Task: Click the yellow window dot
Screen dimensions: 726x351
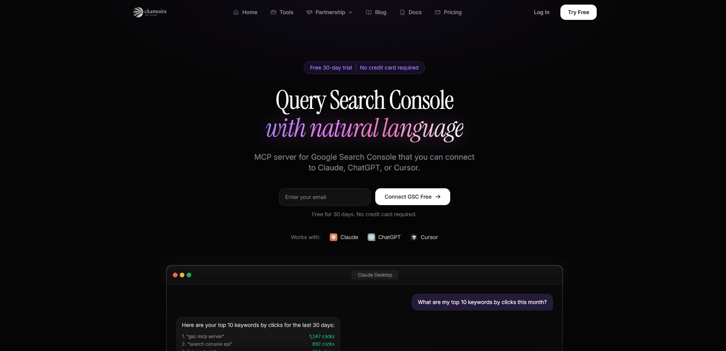Action: coord(182,275)
